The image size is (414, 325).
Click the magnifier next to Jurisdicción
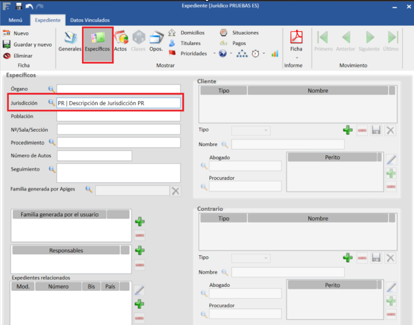click(x=51, y=103)
